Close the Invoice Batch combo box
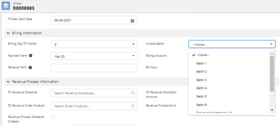This screenshot has width=280, height=126. (232, 44)
